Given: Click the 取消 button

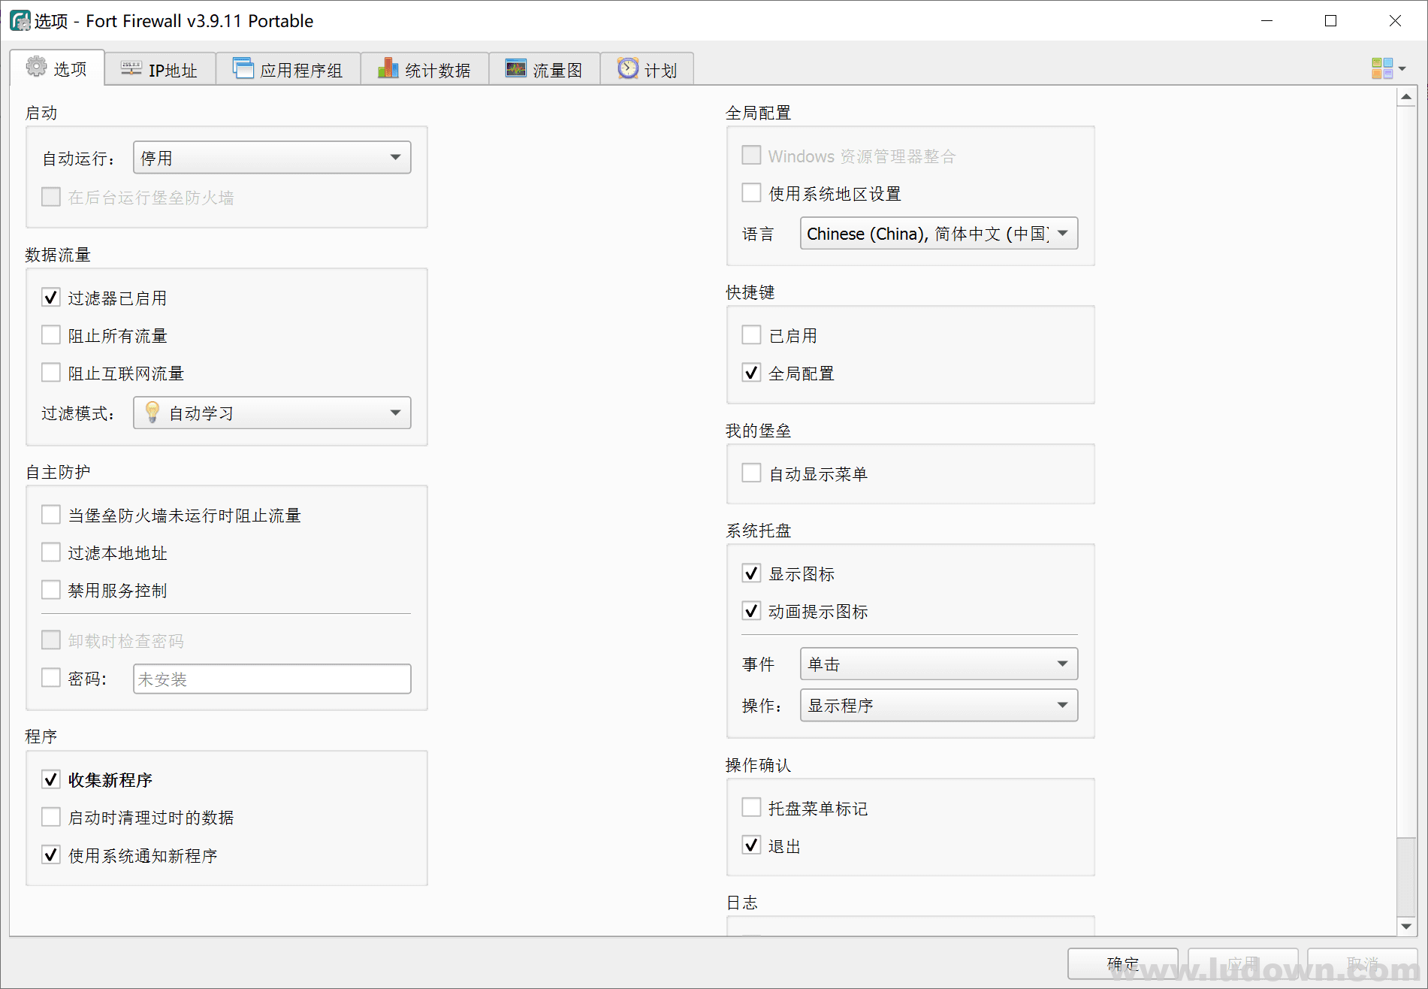Looking at the screenshot, I should (x=1362, y=963).
